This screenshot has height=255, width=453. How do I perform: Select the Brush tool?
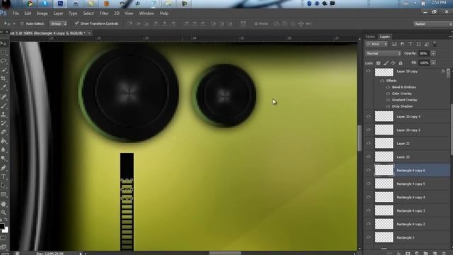click(4, 106)
